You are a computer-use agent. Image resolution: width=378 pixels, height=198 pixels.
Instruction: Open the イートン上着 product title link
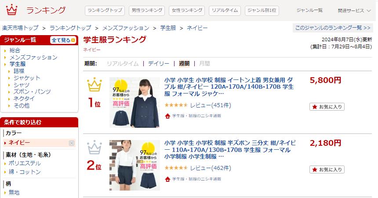[x=229, y=87]
